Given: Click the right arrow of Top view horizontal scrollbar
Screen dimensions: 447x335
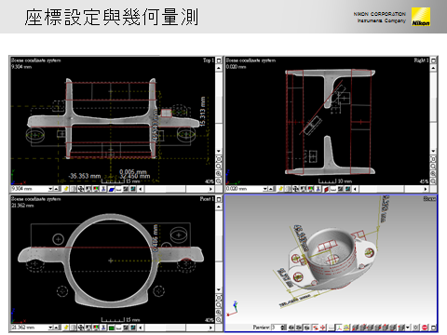Looking at the screenshot, I should (210, 189).
